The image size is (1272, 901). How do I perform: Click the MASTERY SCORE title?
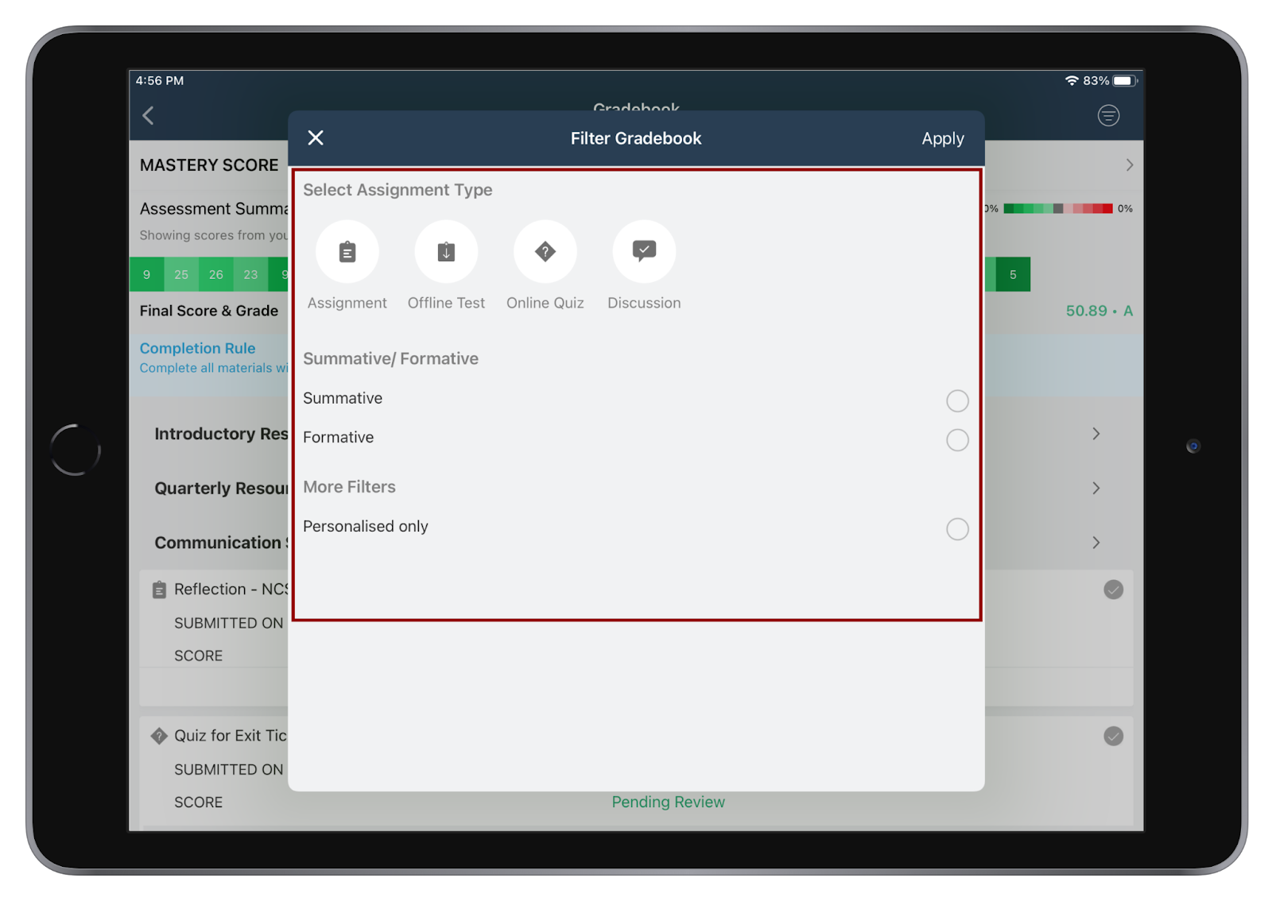[209, 165]
